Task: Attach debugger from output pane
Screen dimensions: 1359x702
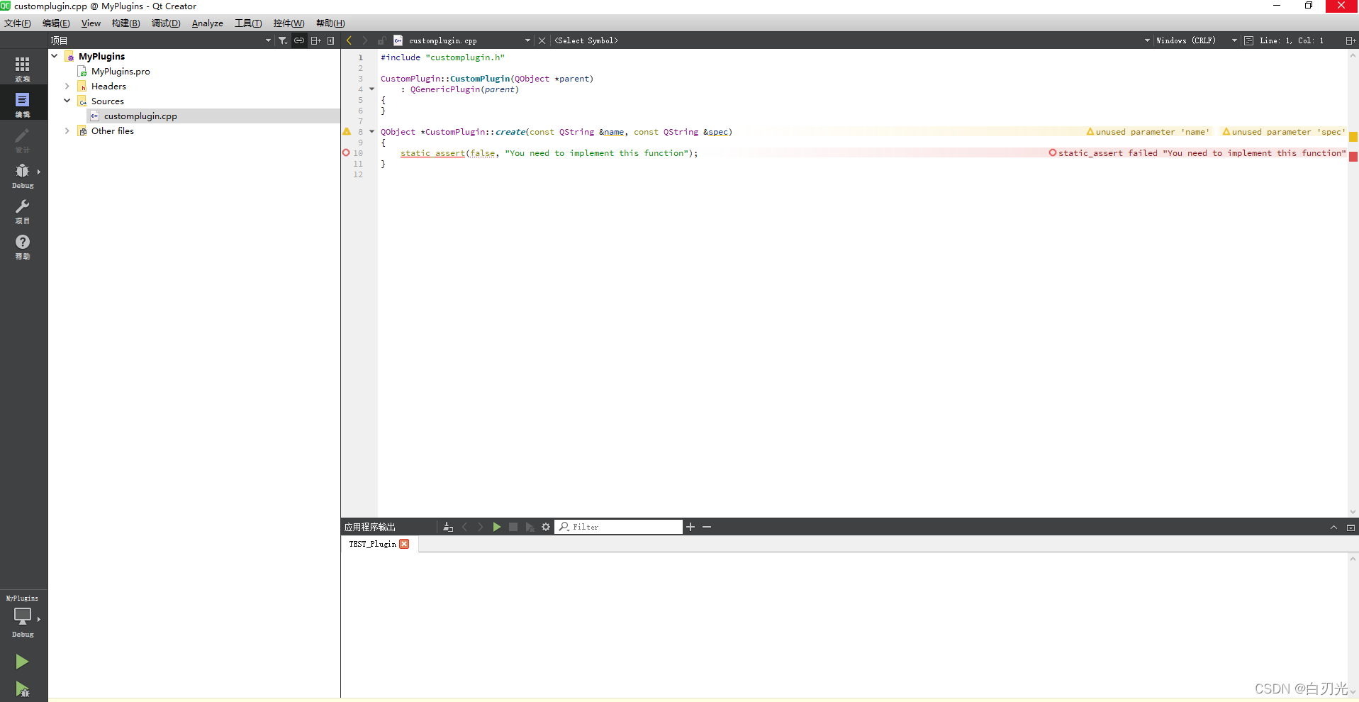Action: [x=530, y=527]
